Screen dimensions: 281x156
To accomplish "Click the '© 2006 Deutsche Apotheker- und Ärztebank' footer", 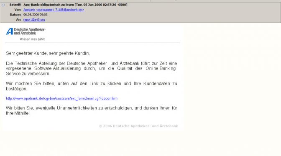I will (x=138, y=126).
